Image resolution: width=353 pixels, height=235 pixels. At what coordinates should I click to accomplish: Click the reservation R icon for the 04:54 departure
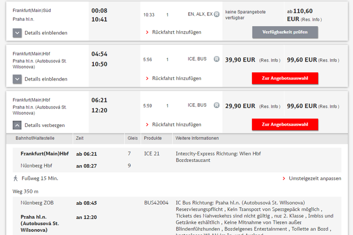pyautogui.click(x=217, y=59)
